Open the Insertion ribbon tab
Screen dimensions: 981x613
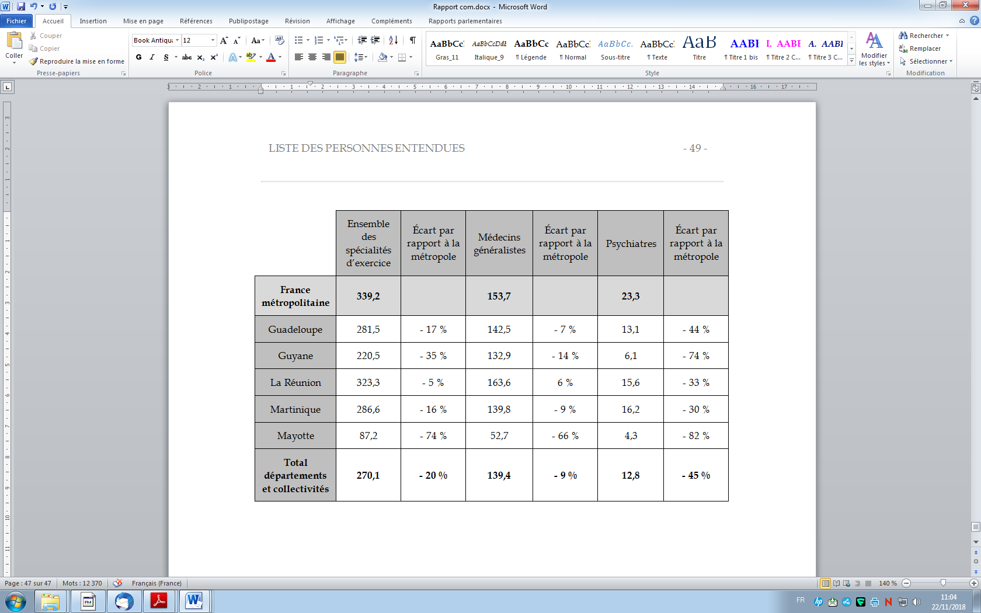[x=93, y=21]
